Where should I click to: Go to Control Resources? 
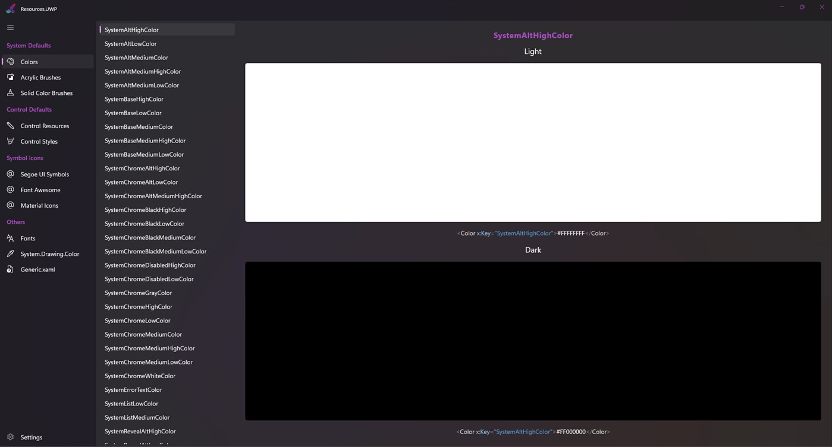click(47, 126)
